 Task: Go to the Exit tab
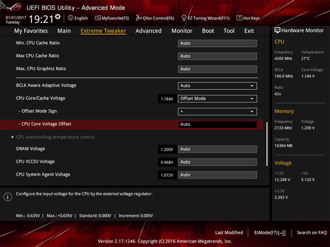click(x=249, y=31)
